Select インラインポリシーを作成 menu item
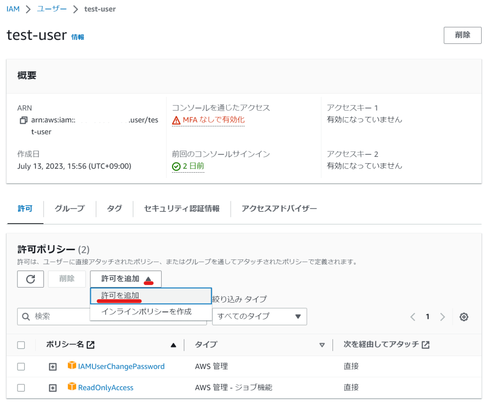 [x=151, y=312]
